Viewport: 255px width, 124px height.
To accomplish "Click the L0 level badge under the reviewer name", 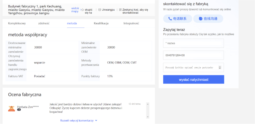I will (19, 110).
